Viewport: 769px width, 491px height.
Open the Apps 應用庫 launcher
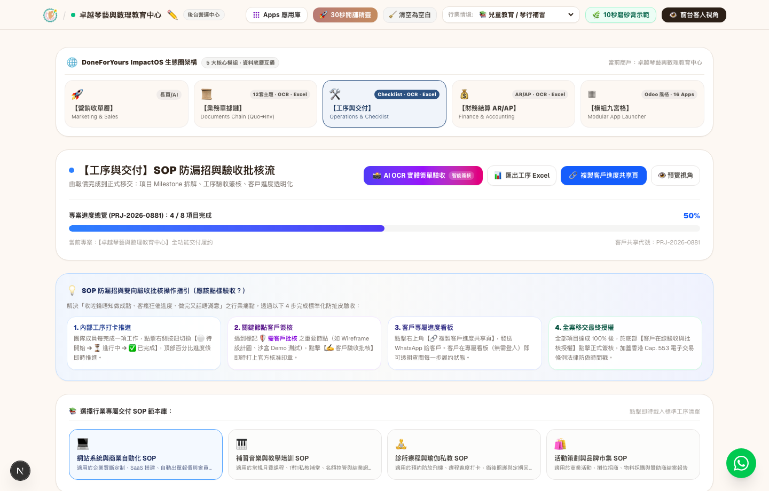coord(277,15)
